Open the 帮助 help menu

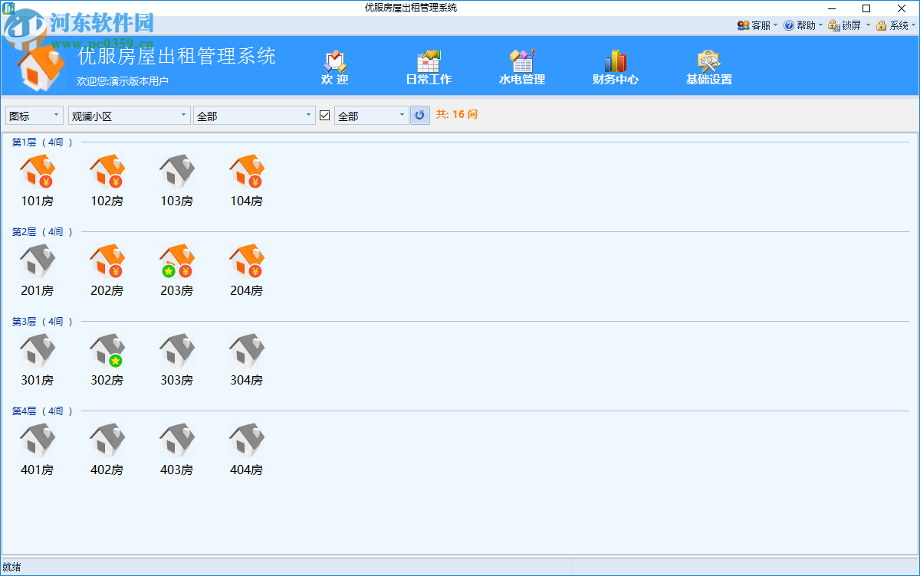[803, 25]
